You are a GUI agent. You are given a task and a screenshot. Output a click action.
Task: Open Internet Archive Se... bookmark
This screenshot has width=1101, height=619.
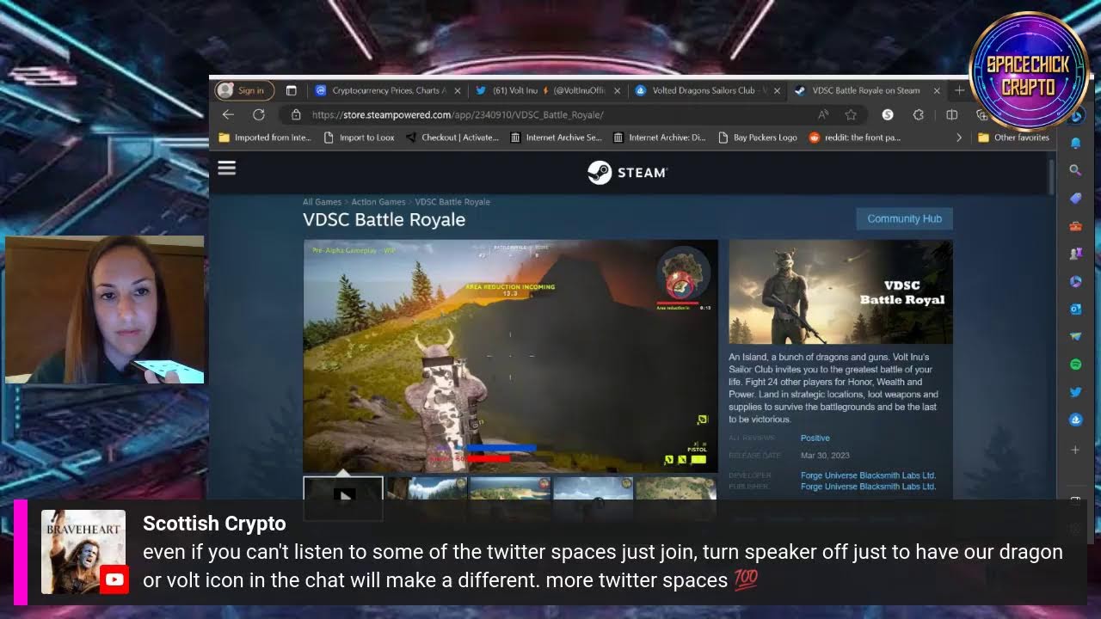[x=556, y=138]
